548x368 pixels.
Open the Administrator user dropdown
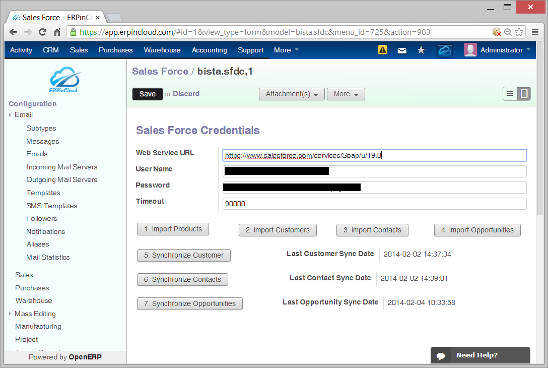[x=505, y=50]
